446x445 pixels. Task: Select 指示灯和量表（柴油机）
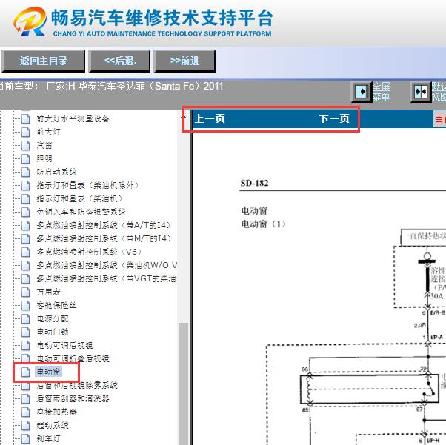tap(79, 198)
